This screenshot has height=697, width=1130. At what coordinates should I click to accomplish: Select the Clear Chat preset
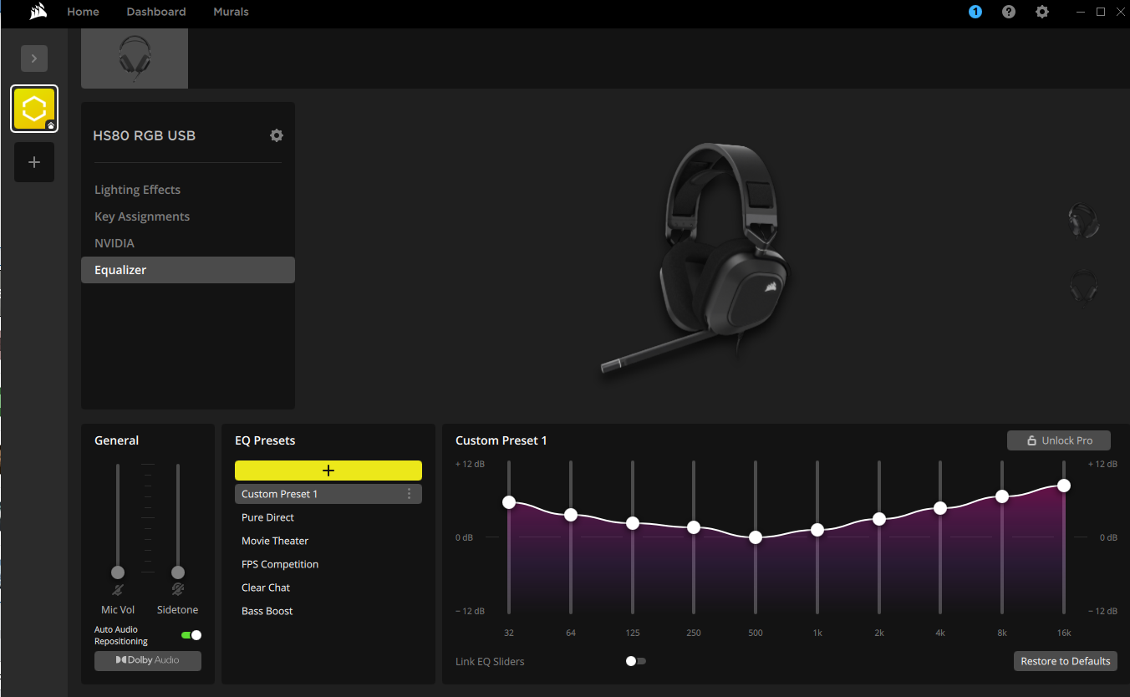[328, 588]
